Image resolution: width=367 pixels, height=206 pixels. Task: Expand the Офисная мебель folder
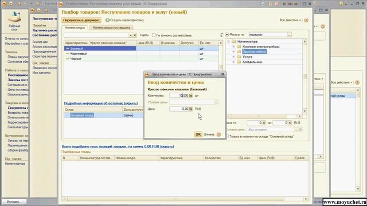tap(233, 52)
